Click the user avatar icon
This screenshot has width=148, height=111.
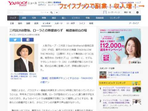pyautogui.click(x=105, y=12)
